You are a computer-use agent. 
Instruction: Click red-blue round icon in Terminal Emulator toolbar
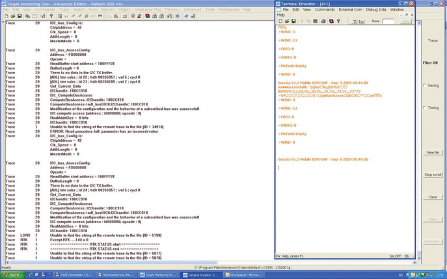(331, 21)
